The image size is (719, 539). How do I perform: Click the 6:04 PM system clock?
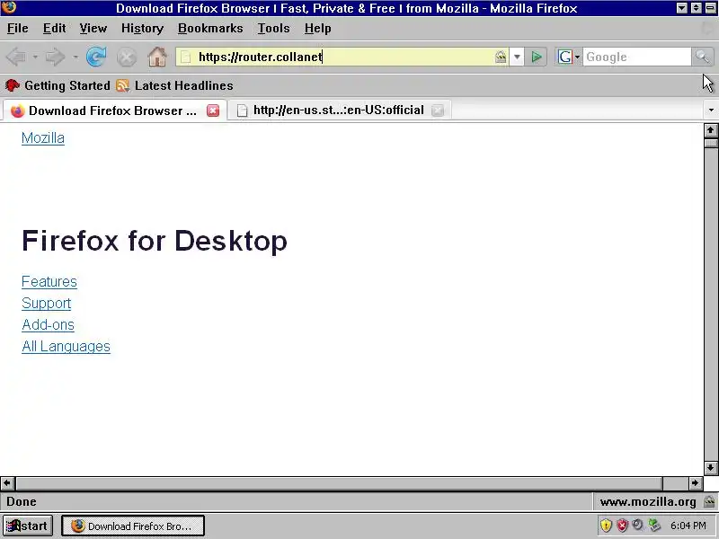[688, 526]
